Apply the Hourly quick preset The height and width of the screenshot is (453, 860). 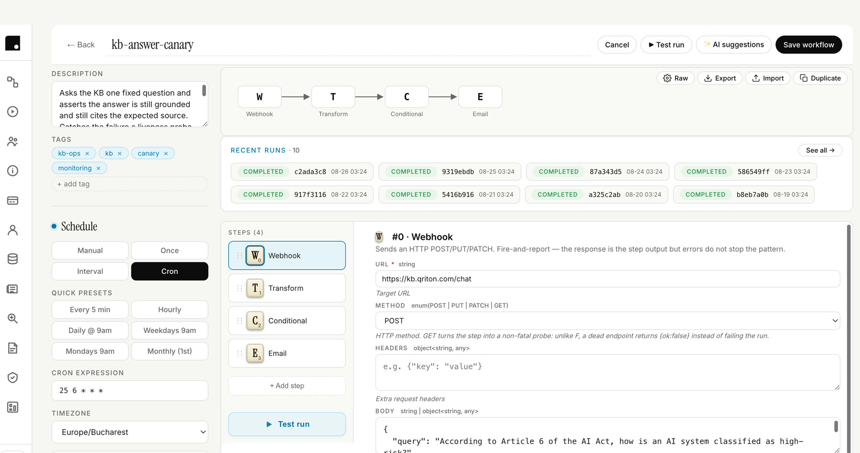(170, 310)
